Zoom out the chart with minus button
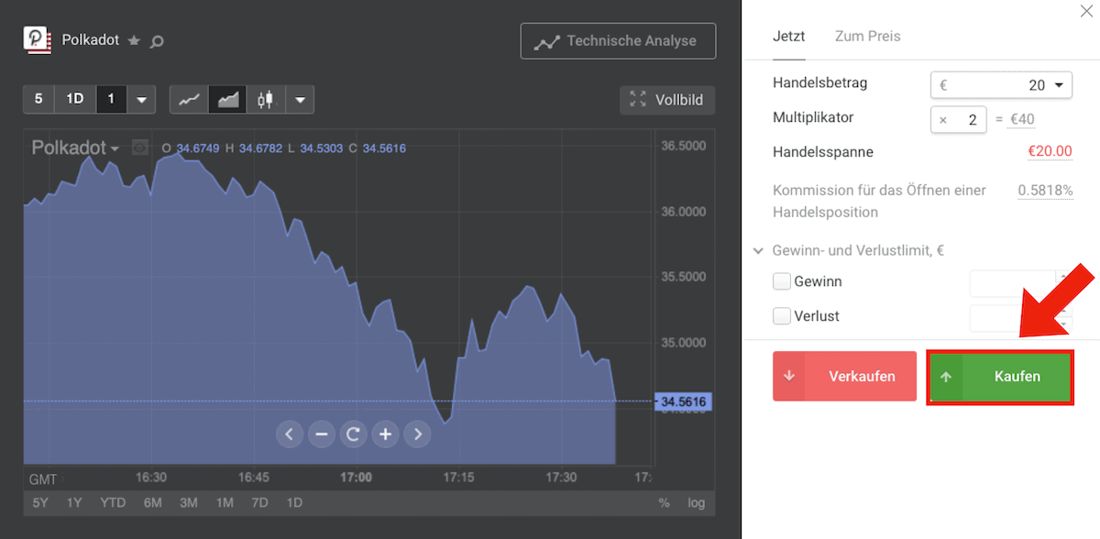 point(321,434)
